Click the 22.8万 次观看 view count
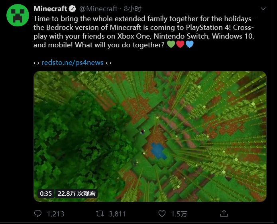 (x=77, y=193)
